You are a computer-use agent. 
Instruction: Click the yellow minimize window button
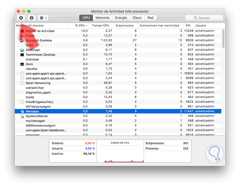(24, 11)
